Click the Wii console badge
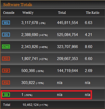The image size is (105, 109). (x=6, y=23)
